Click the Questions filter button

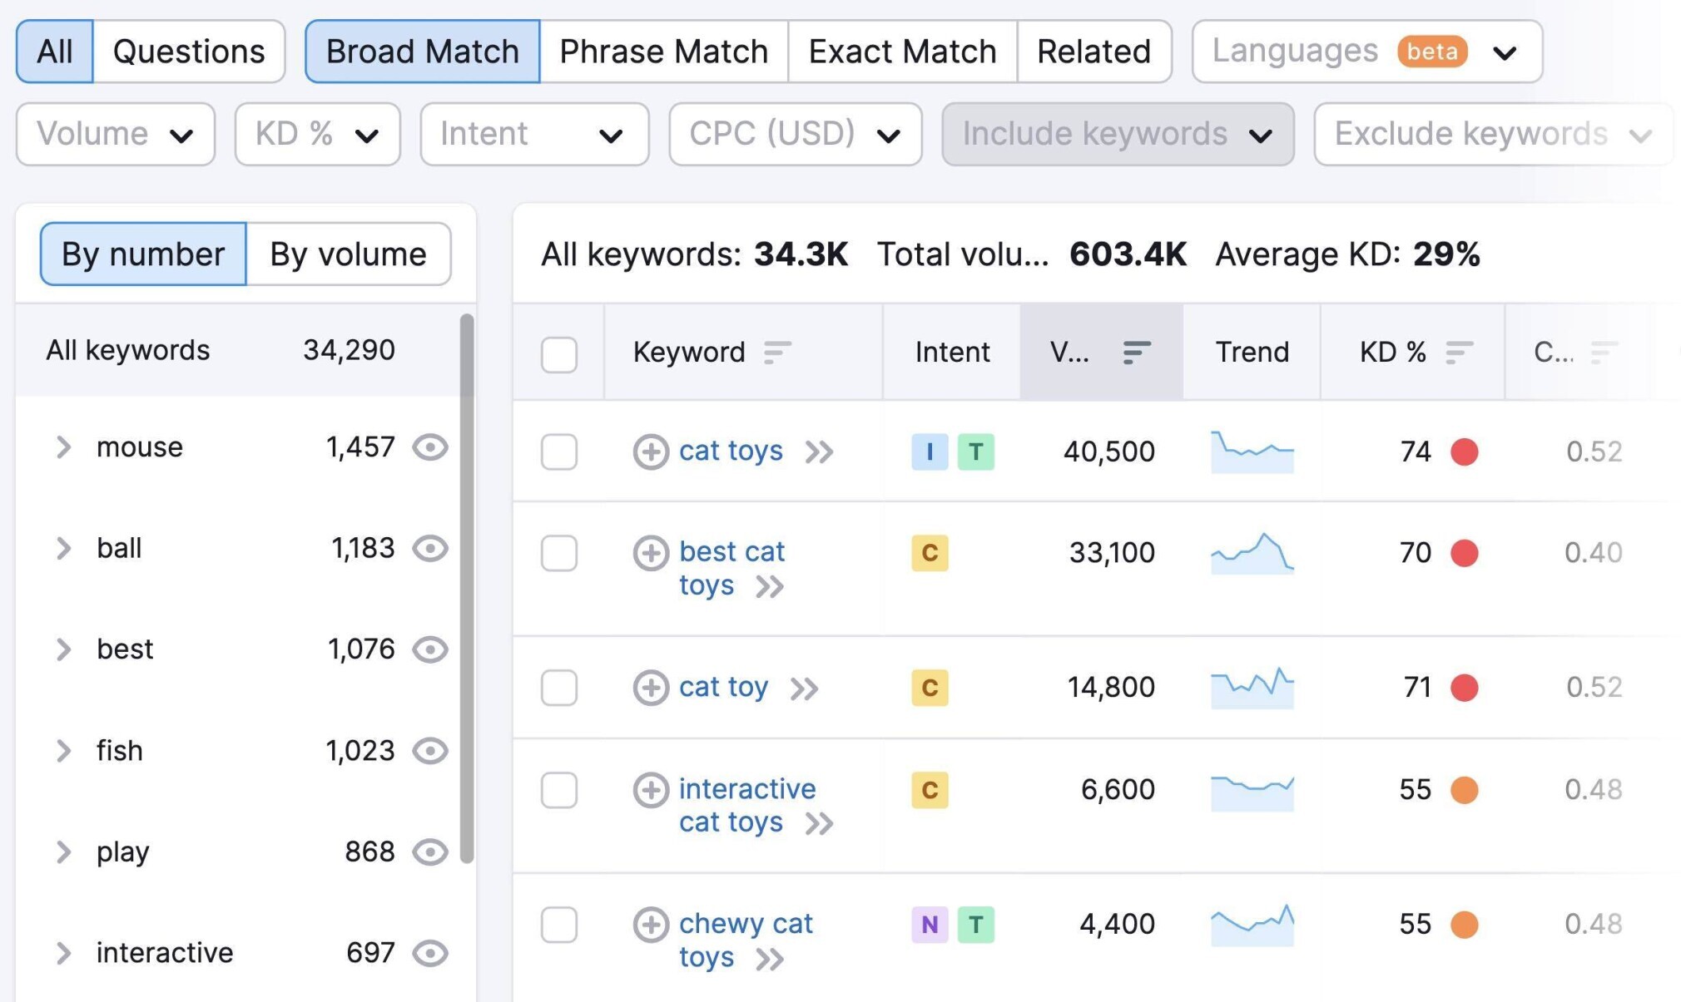tap(189, 52)
